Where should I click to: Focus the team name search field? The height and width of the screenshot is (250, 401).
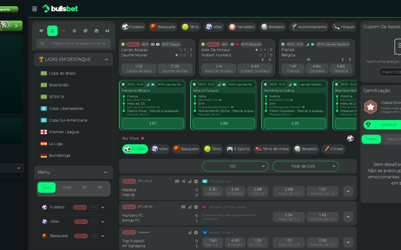coord(74,43)
